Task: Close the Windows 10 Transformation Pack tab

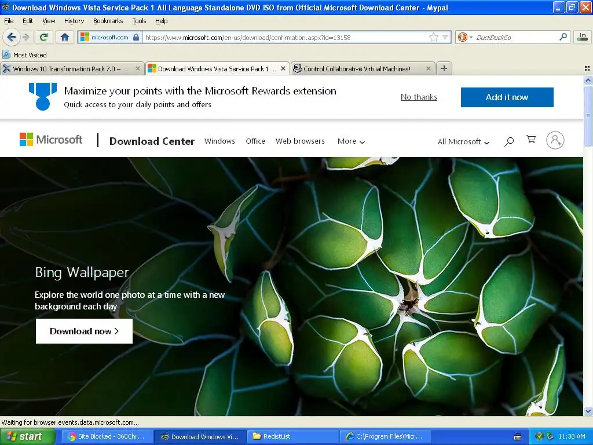Action: [x=138, y=68]
